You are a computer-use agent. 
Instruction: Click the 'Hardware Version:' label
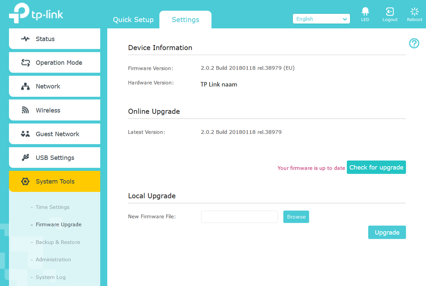point(151,83)
